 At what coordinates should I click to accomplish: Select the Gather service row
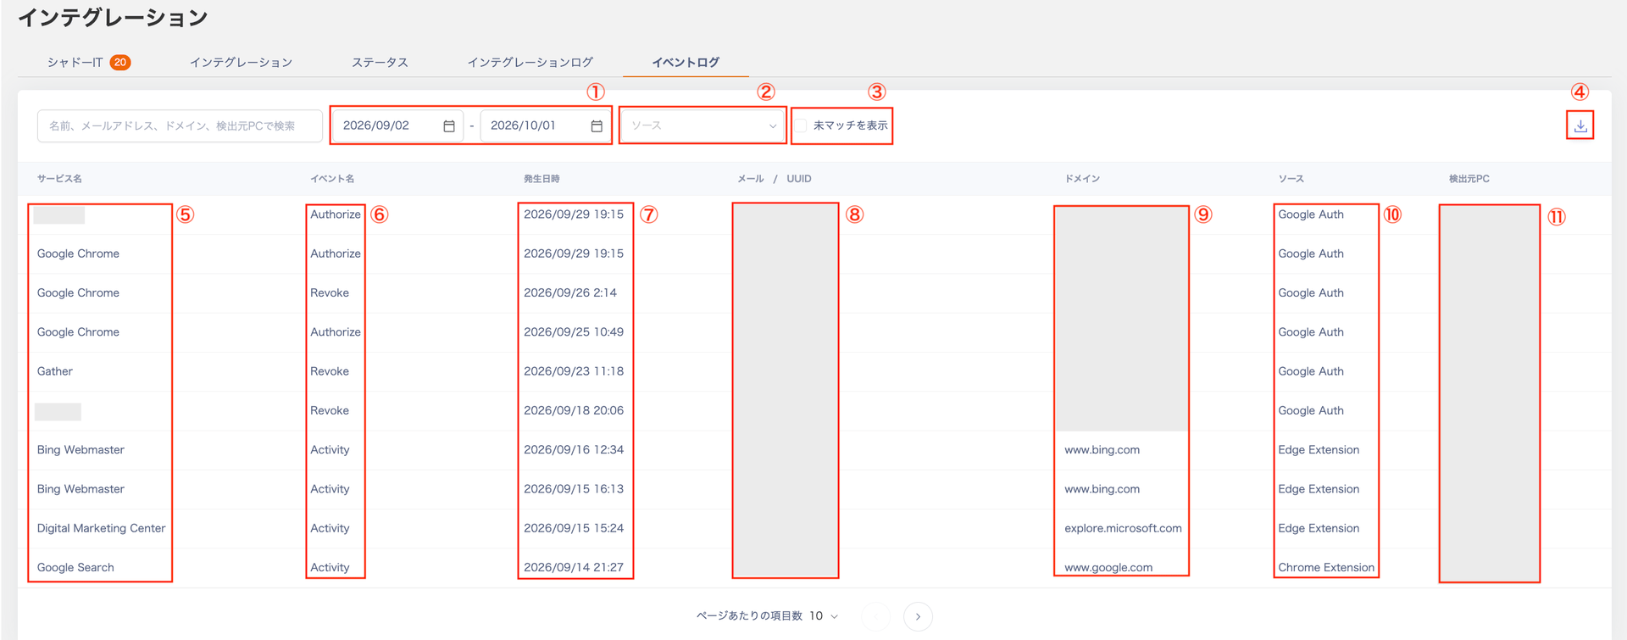pos(813,371)
